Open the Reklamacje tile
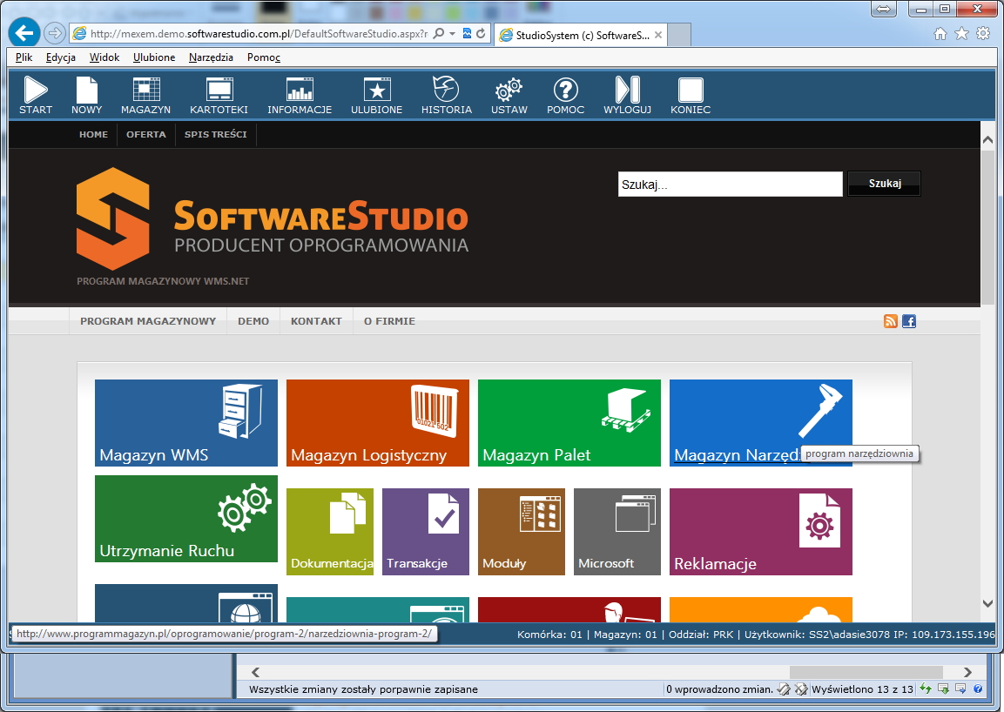 [x=761, y=532]
